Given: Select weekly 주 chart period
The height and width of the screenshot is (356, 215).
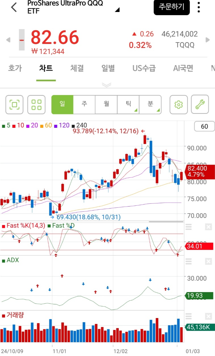Looking at the screenshot, I should pos(84,104).
